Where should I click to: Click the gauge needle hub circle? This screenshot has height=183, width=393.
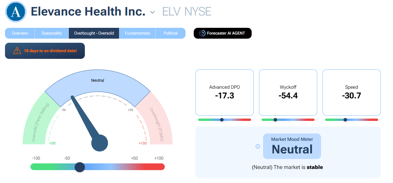(100, 143)
